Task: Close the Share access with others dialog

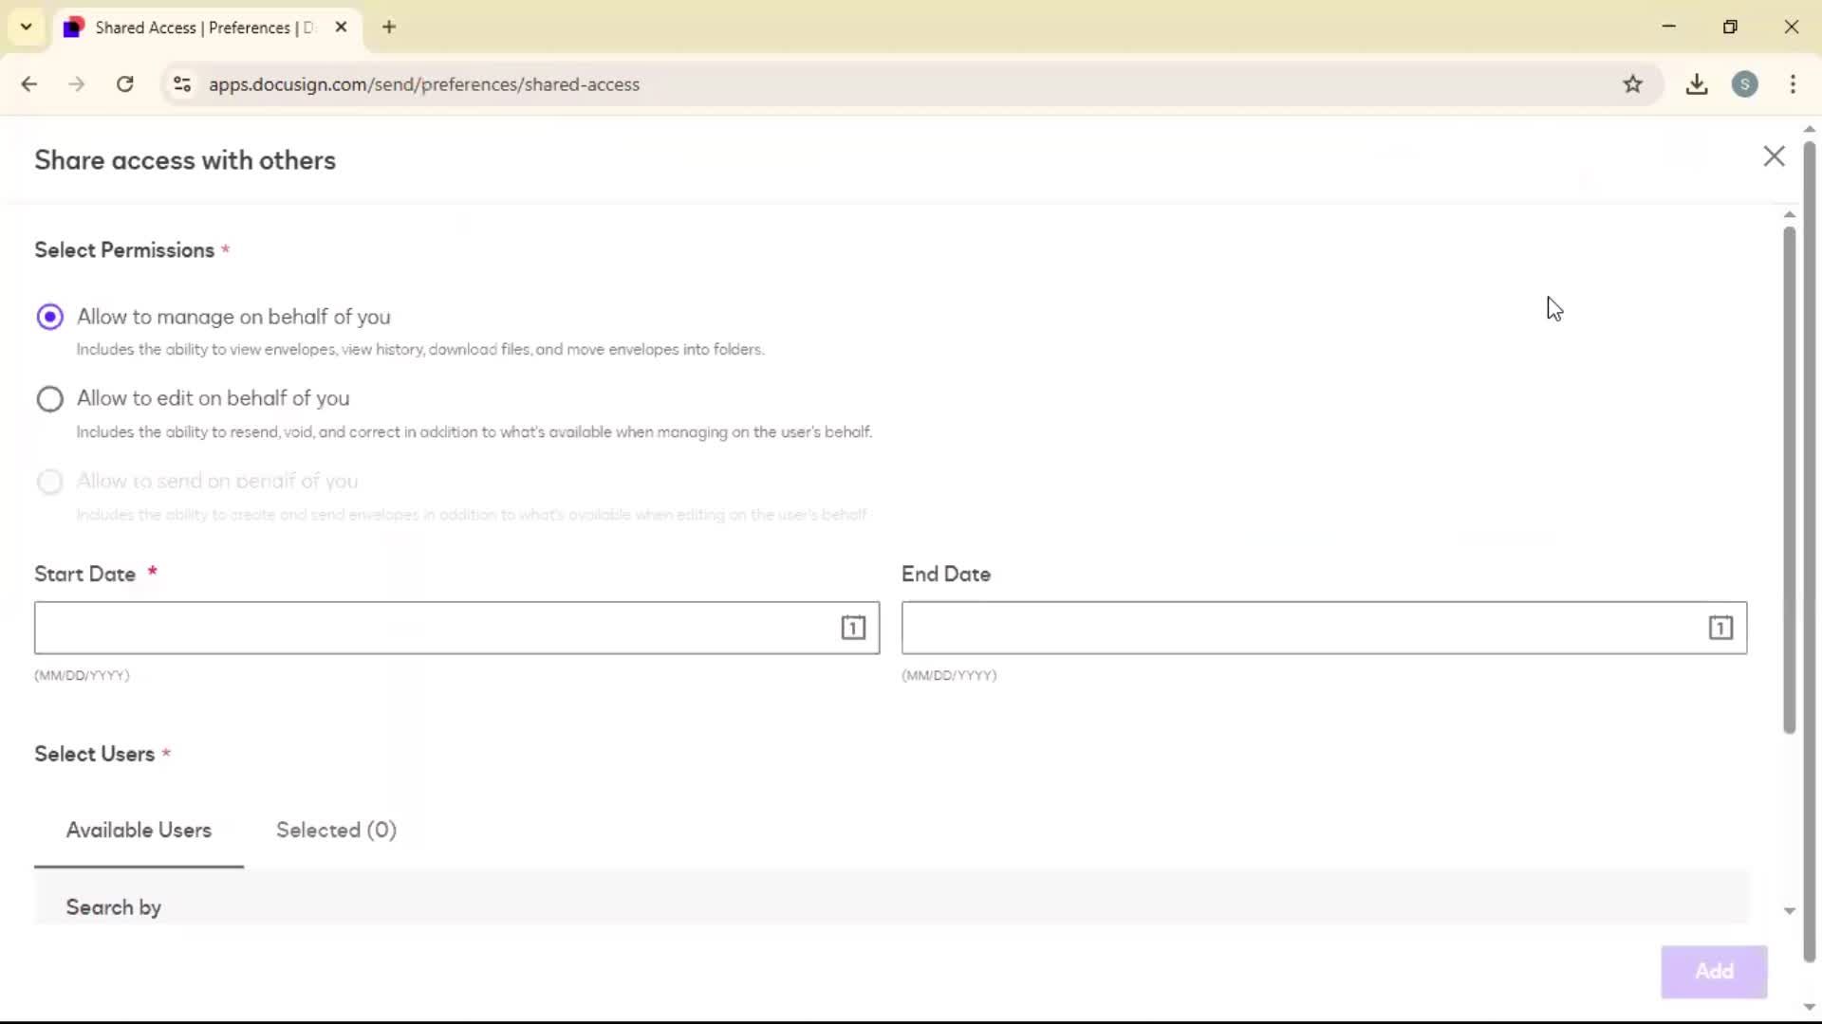Action: (1774, 156)
